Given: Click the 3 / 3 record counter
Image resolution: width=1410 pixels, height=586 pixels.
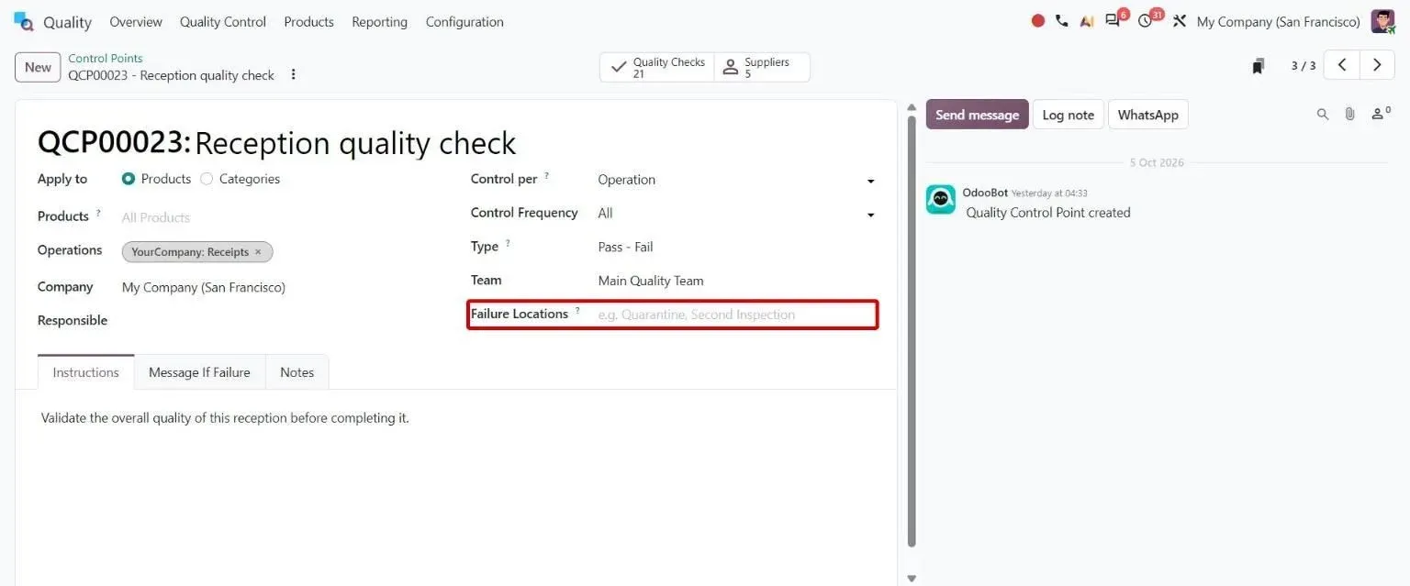Looking at the screenshot, I should (1304, 66).
